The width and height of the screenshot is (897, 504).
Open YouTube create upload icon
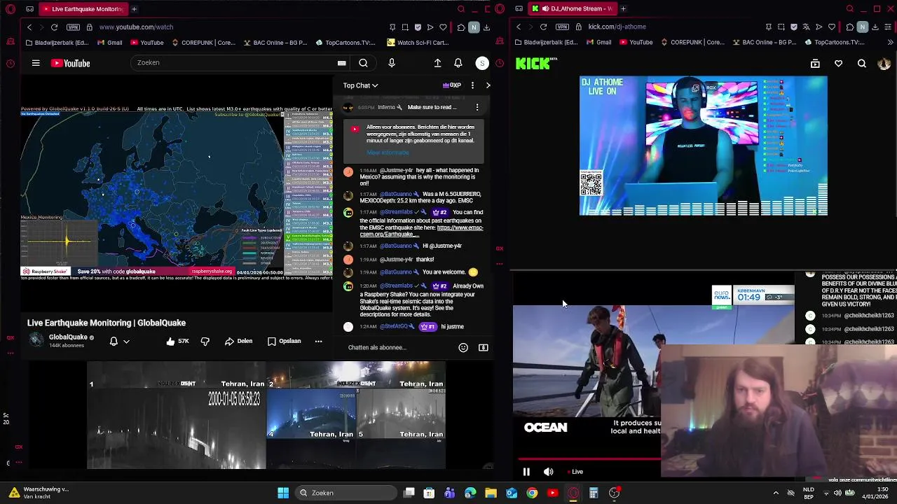(x=437, y=63)
